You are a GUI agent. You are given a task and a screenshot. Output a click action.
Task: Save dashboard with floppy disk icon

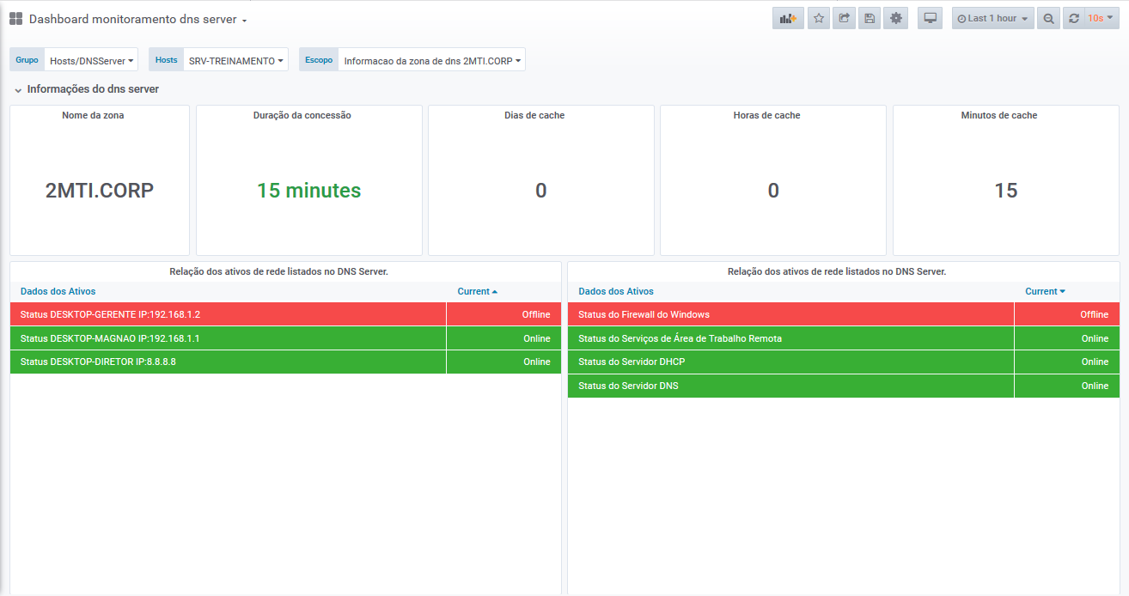point(870,18)
